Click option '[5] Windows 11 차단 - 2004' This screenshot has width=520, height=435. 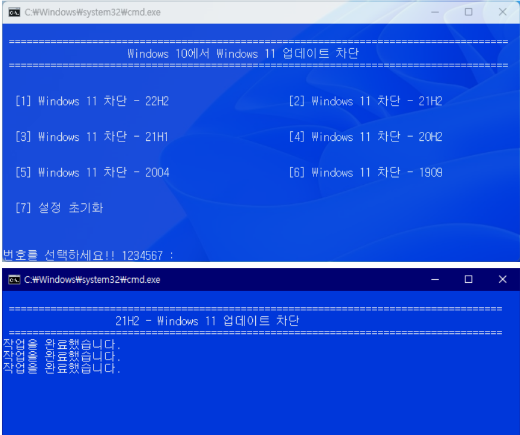click(x=92, y=172)
